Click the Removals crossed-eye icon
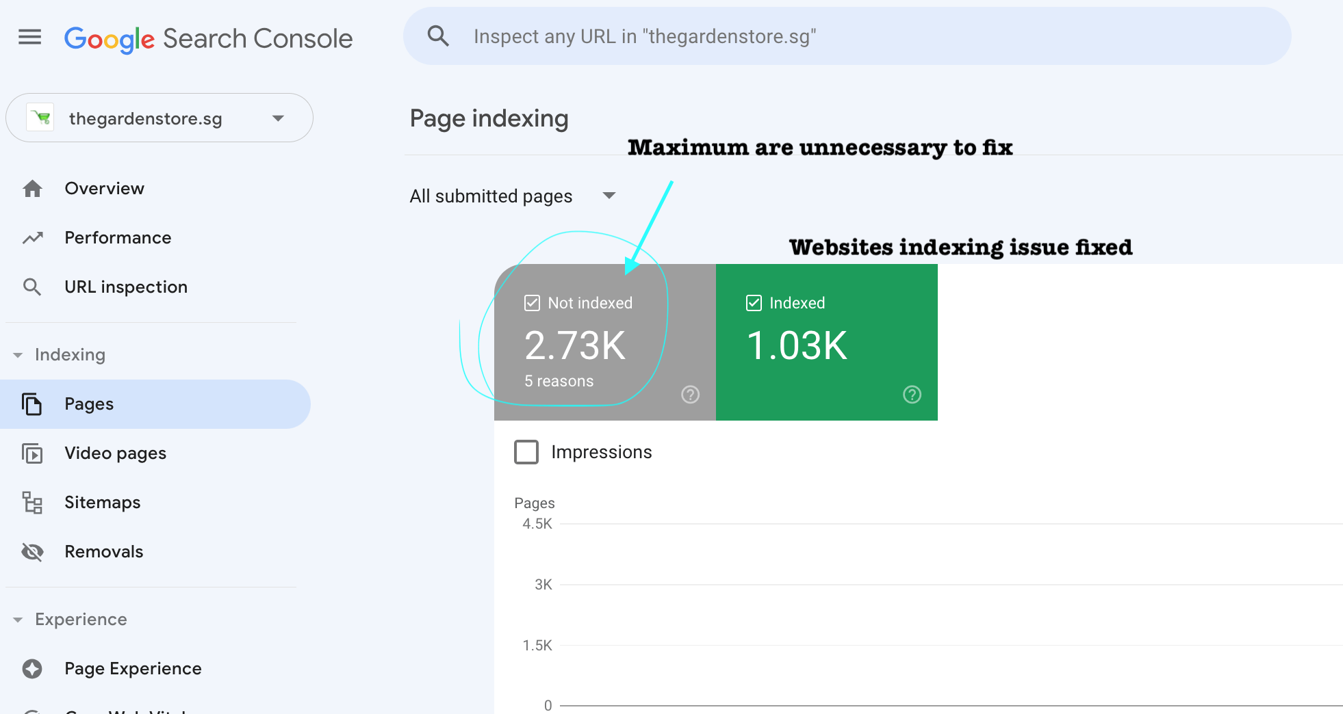Screen dimensions: 1343x714 (x=32, y=552)
